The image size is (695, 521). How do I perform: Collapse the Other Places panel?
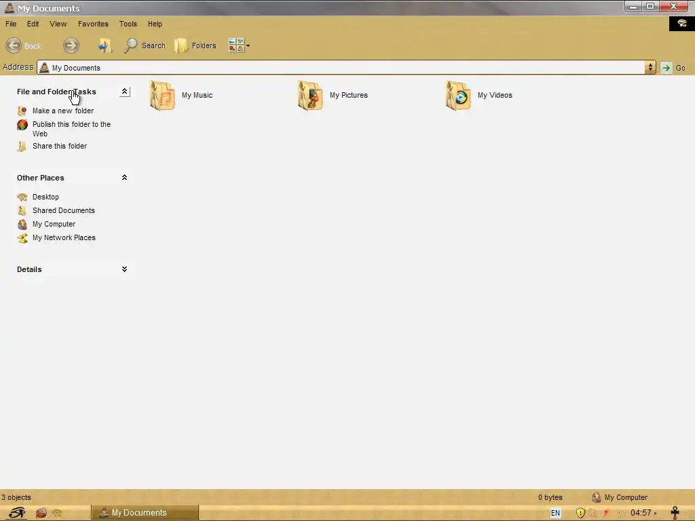(x=125, y=178)
